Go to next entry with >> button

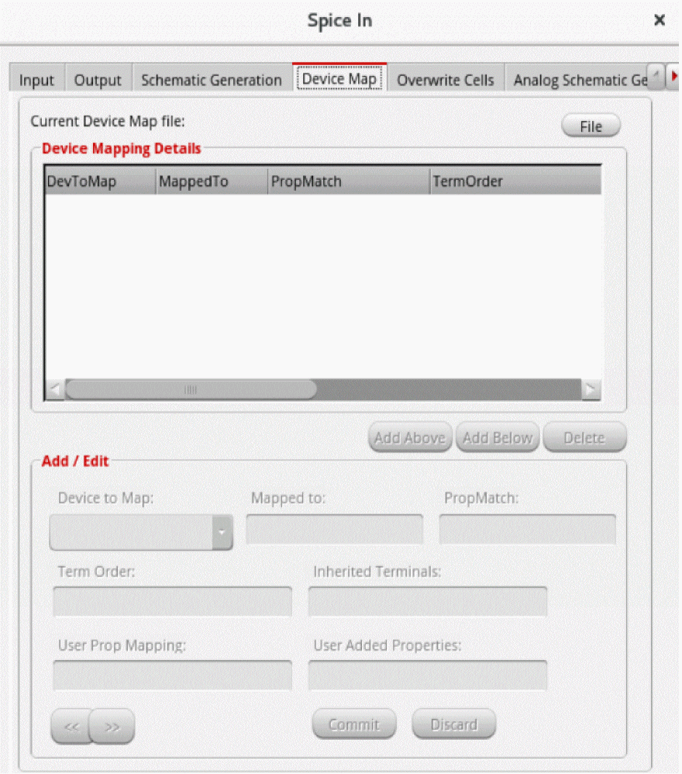coord(112,726)
